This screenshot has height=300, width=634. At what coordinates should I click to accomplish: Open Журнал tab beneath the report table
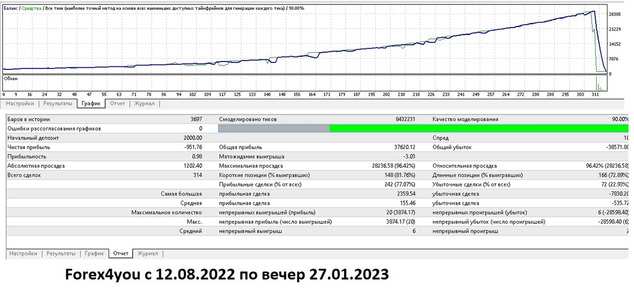click(147, 254)
